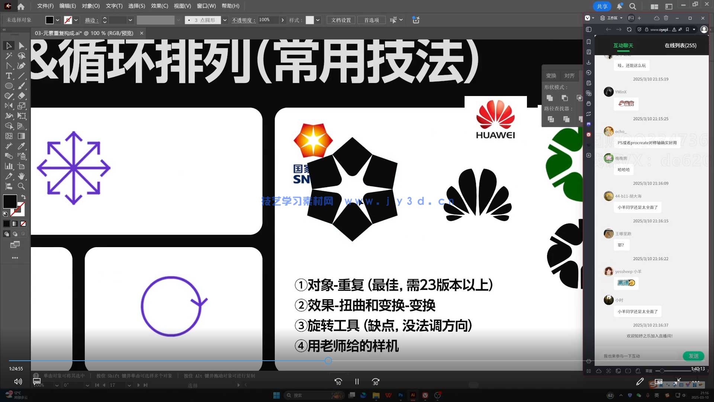Activate the Zoom tool
714x402 pixels.
coord(21,186)
